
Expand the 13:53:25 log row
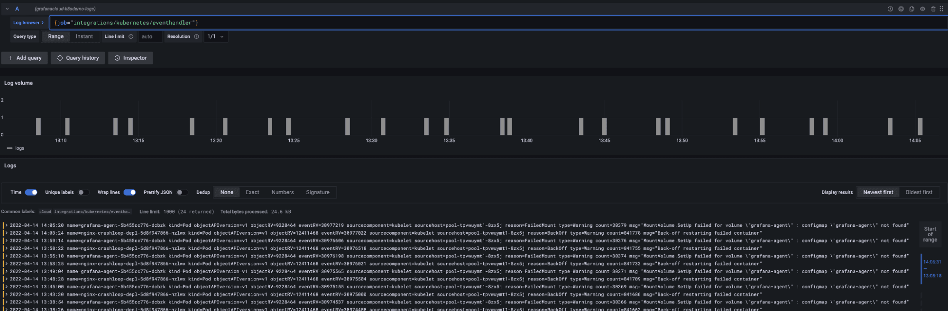pos(7,264)
